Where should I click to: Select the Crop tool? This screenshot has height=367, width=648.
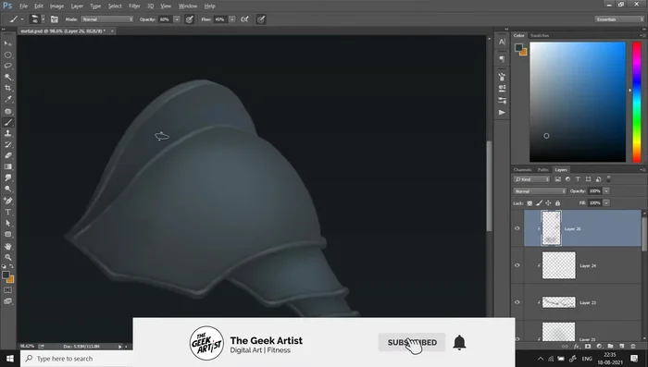(x=7, y=88)
